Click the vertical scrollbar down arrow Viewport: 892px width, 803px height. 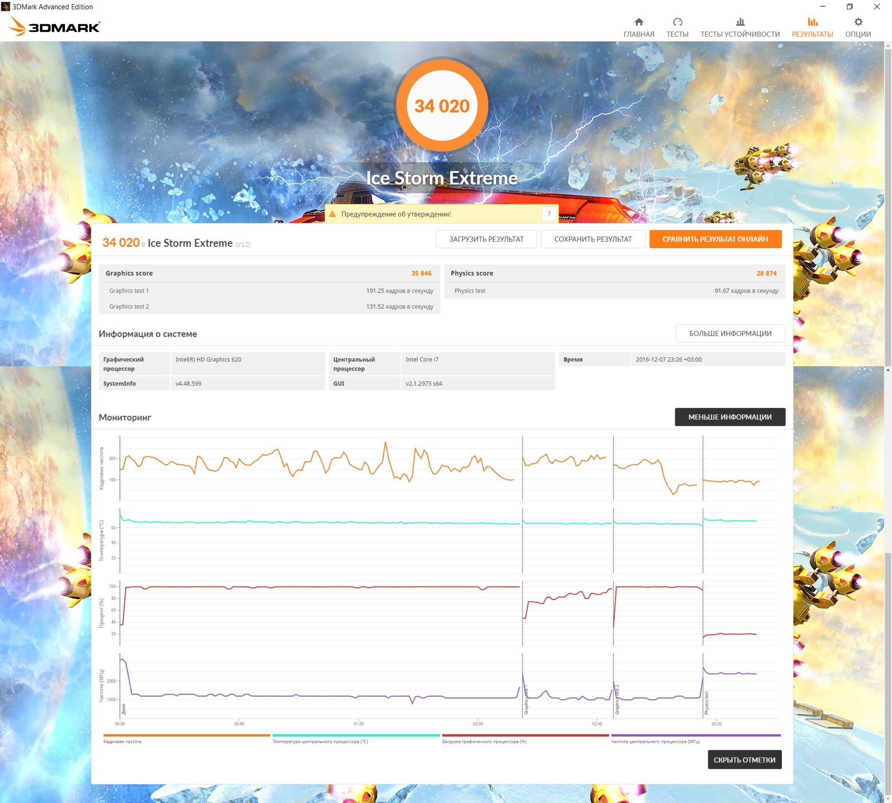tap(888, 799)
